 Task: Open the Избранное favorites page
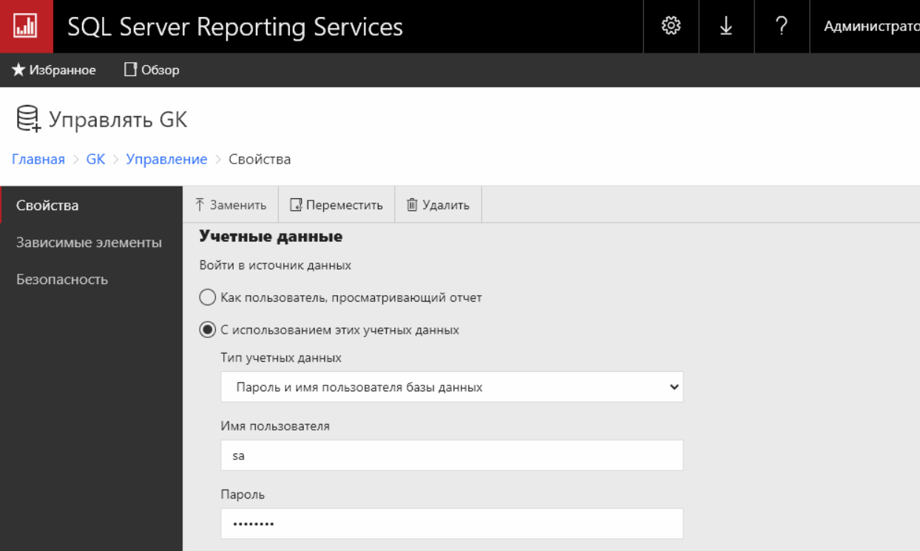[x=54, y=70]
